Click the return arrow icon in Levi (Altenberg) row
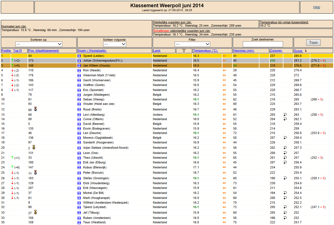 tap(285, 115)
